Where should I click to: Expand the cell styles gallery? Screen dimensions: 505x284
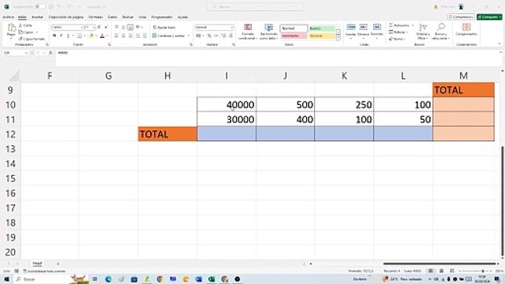tap(339, 38)
